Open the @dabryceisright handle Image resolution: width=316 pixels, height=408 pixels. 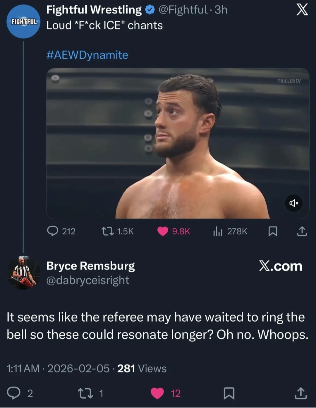87,280
